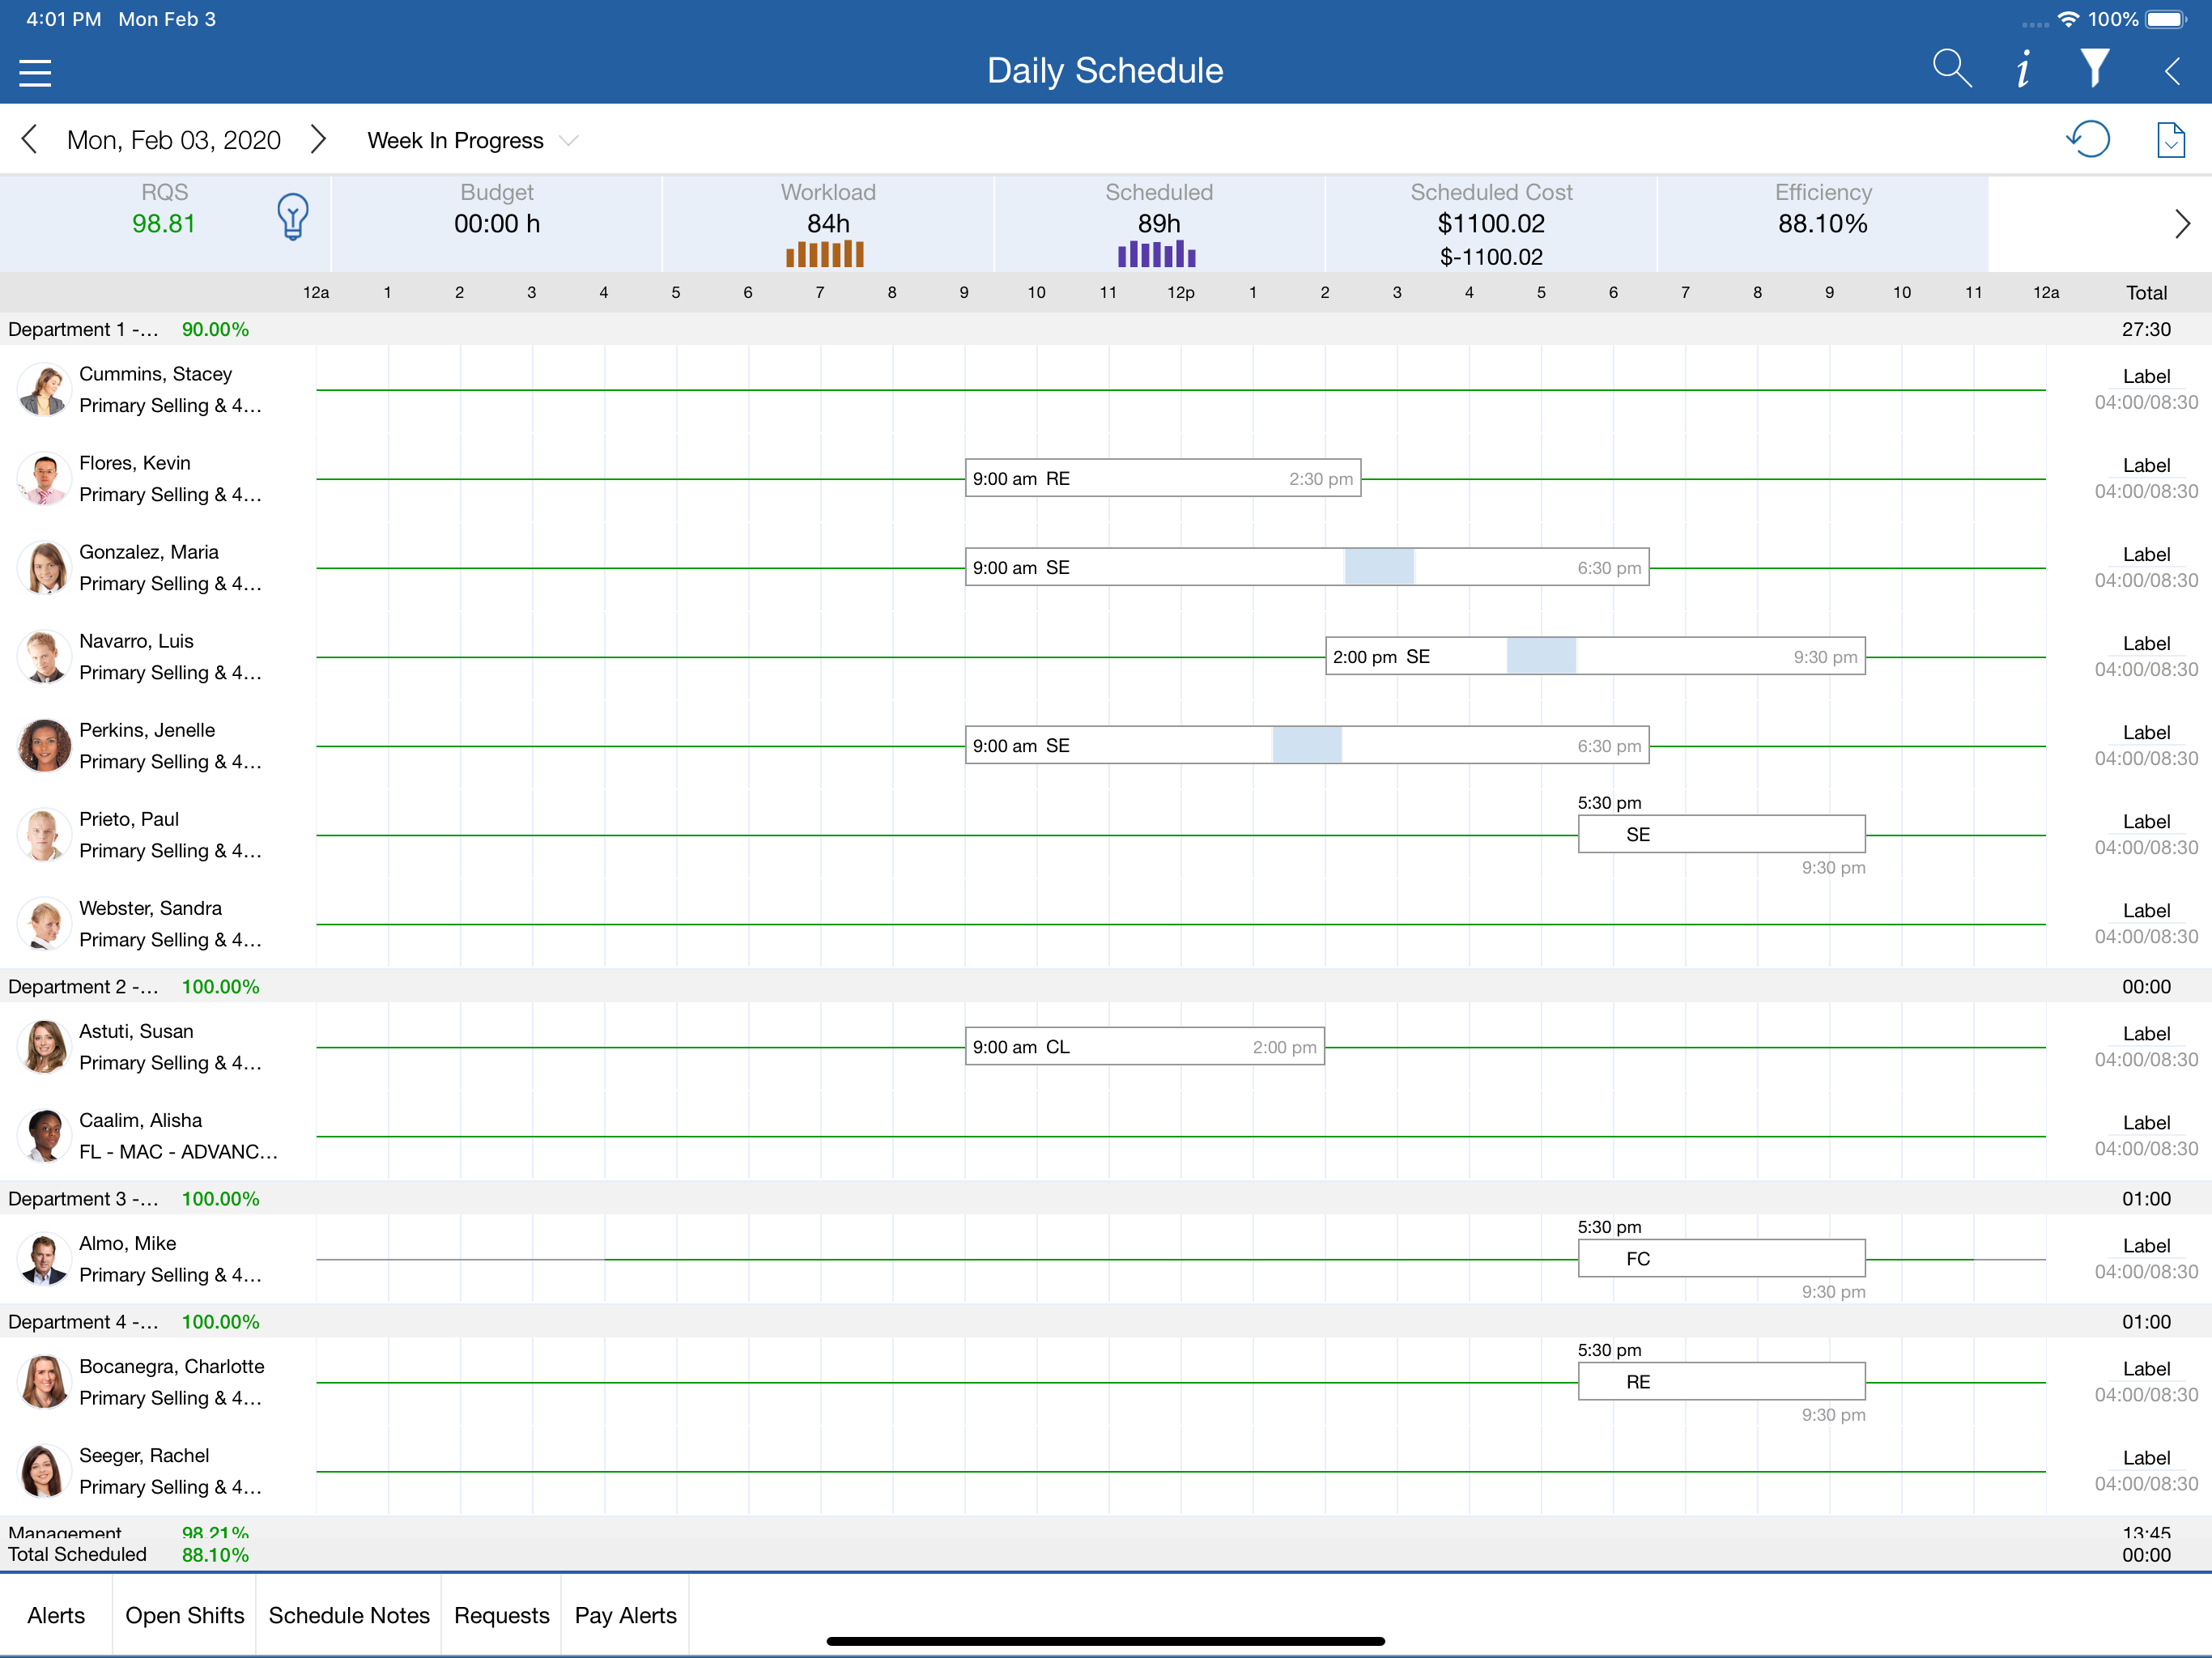Switch to the Alerts tab
This screenshot has width=2212, height=1658.
pos(56,1615)
